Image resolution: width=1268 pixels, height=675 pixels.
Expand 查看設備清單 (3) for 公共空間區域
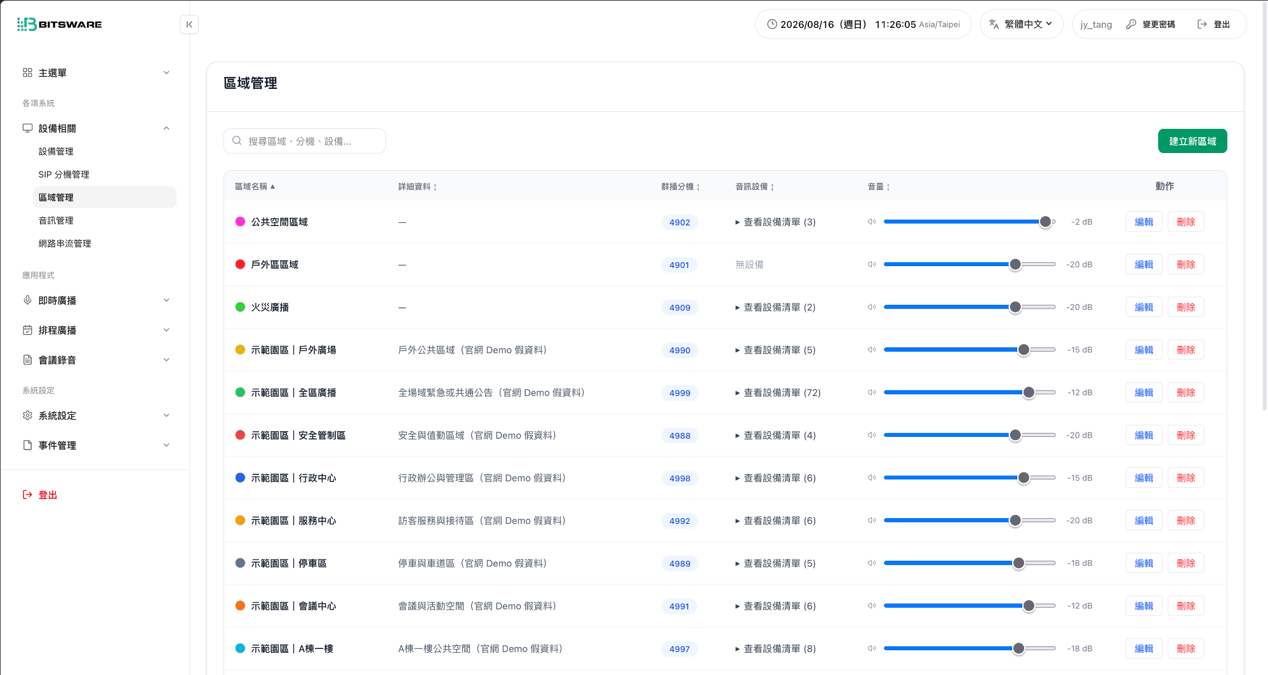[x=775, y=222]
